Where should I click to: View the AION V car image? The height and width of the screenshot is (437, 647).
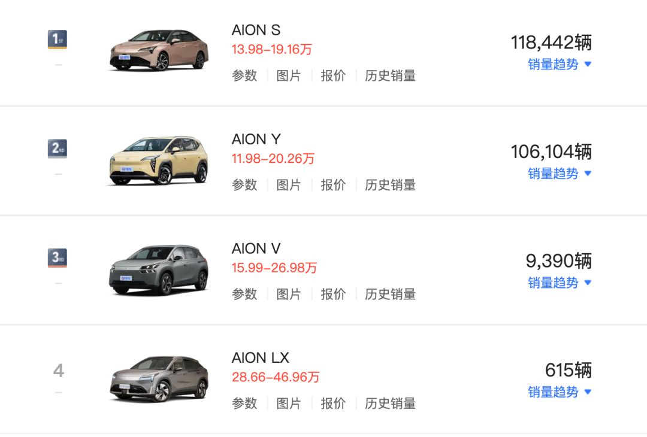(x=159, y=270)
